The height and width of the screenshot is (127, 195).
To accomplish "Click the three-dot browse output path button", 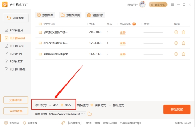I will 83,114.
